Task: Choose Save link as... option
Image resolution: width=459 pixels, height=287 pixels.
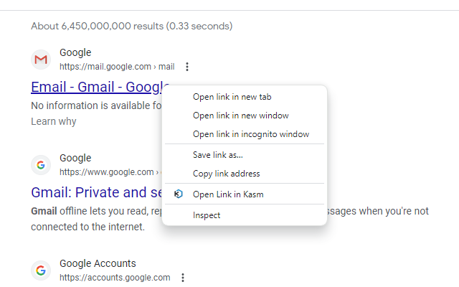Action: [218, 155]
